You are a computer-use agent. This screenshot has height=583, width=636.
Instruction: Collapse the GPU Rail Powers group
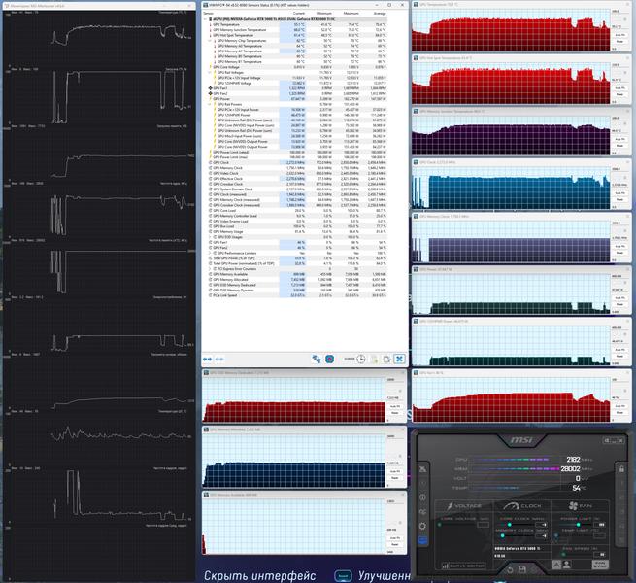coord(210,104)
